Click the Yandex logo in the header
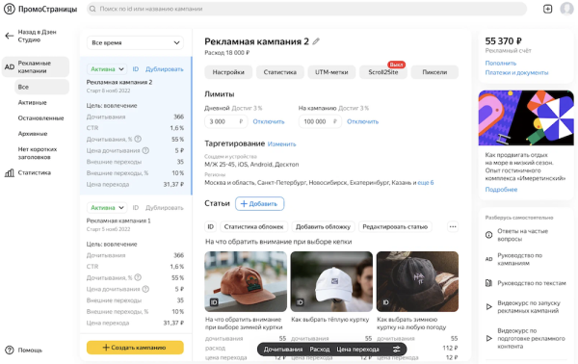 10,10
